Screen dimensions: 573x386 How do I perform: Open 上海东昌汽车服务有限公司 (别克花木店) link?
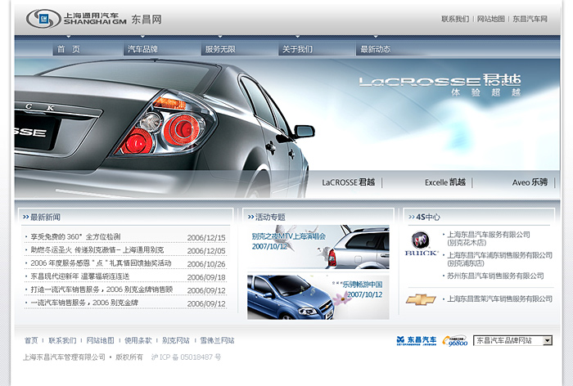(x=489, y=238)
